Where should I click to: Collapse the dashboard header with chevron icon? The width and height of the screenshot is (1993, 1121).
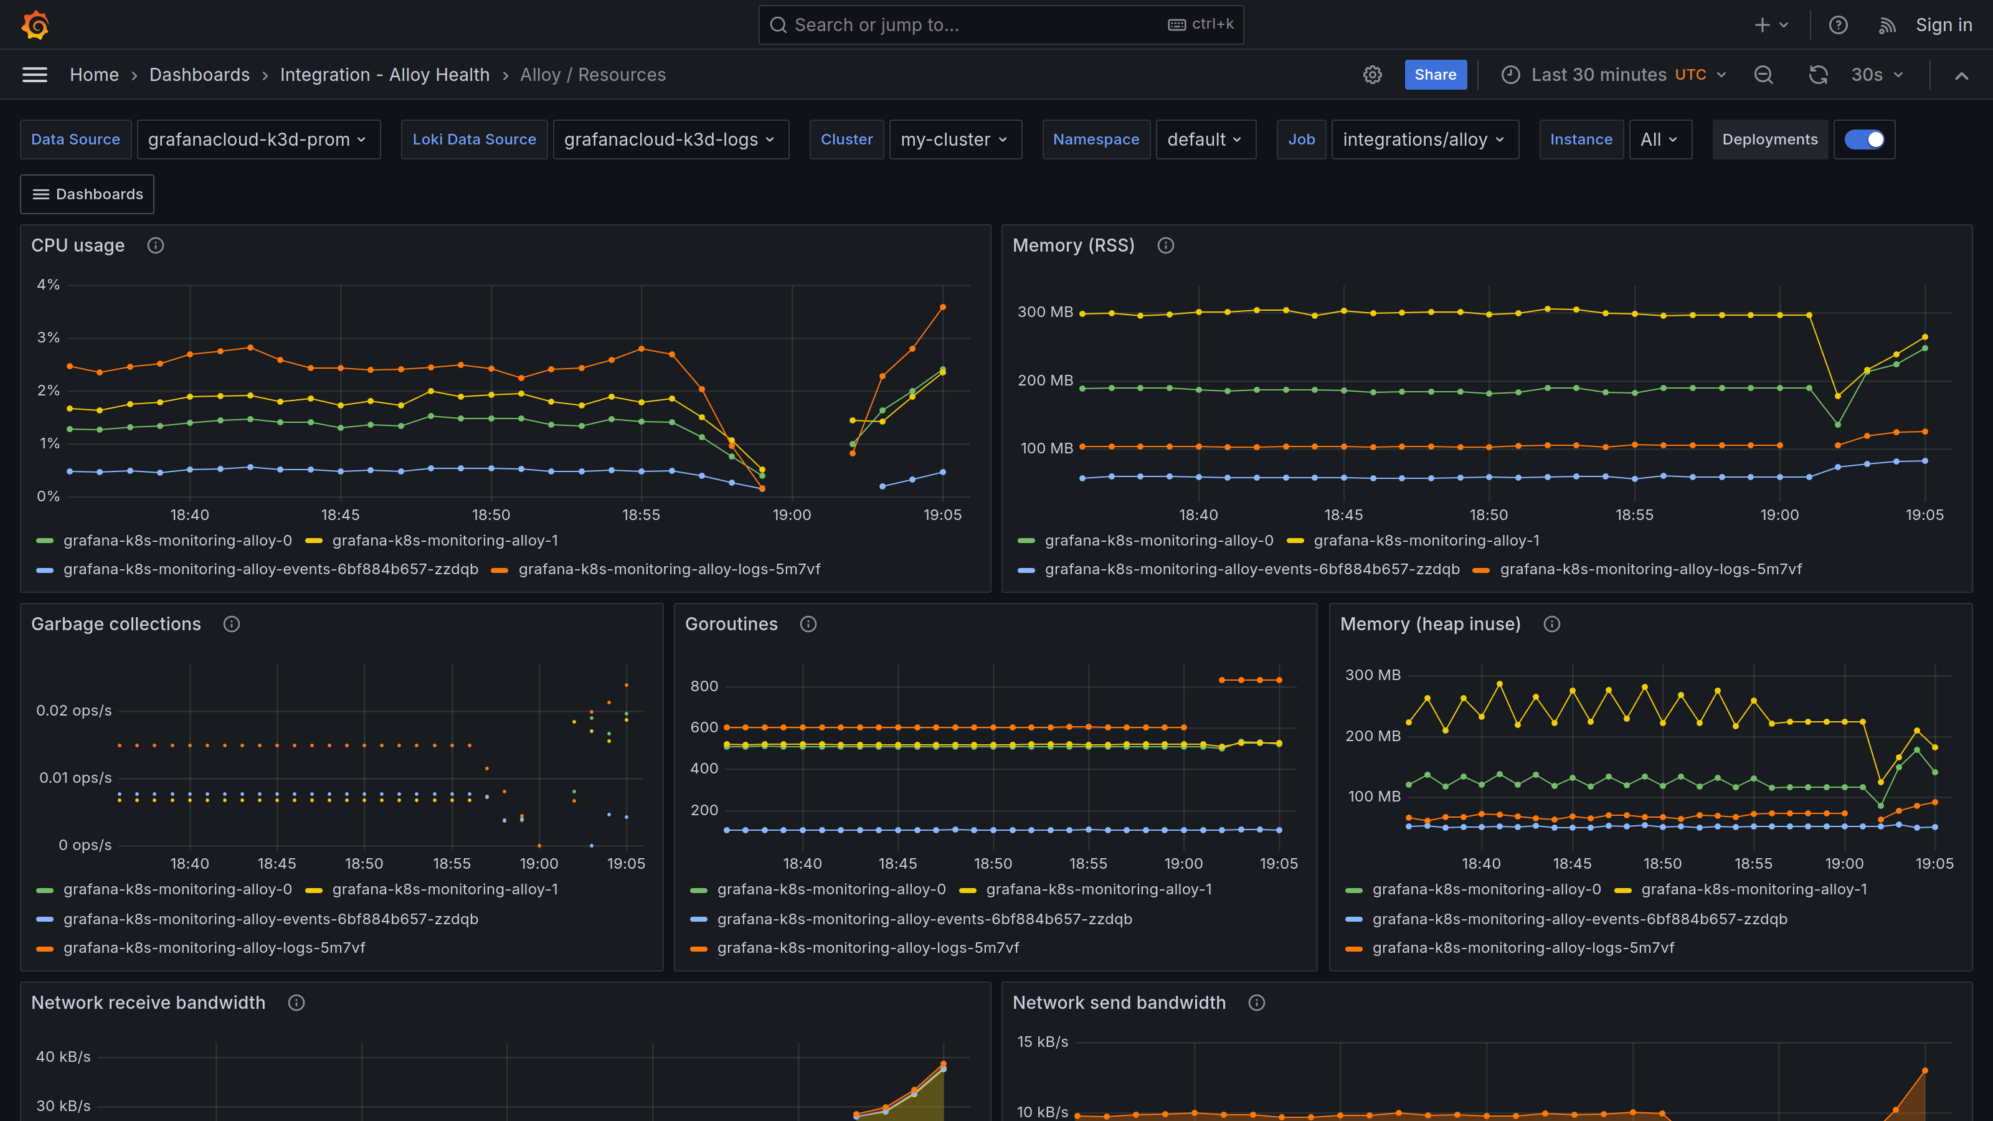point(1962,74)
